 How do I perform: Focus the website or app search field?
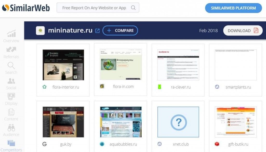coord(94,8)
